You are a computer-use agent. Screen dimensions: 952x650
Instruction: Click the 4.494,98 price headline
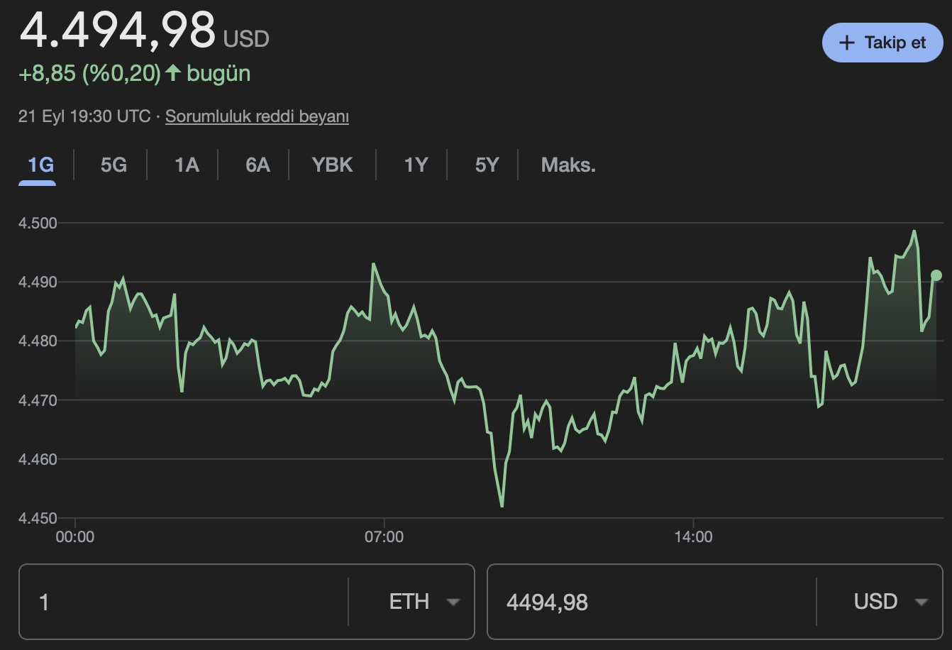click(x=117, y=30)
